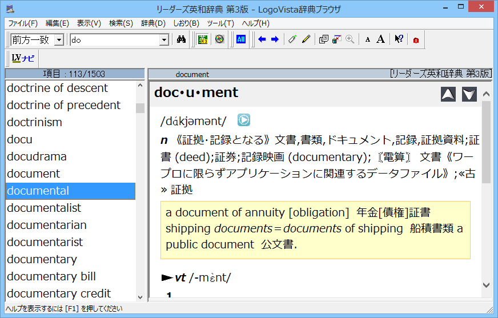The height and width of the screenshot is (318, 498).
Task: Click the vt section arrow marker
Action: (x=167, y=277)
